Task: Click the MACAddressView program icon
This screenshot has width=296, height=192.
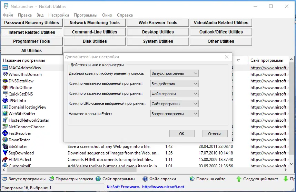Action: pyautogui.click(x=5, y=68)
